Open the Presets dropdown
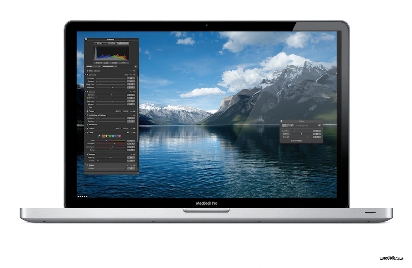 [x=93, y=66]
